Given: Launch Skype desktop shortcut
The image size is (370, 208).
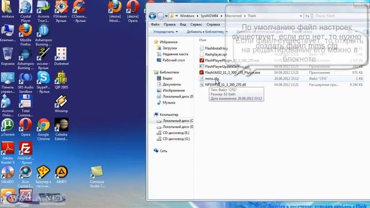Looking at the screenshot, I should (x=43, y=82).
